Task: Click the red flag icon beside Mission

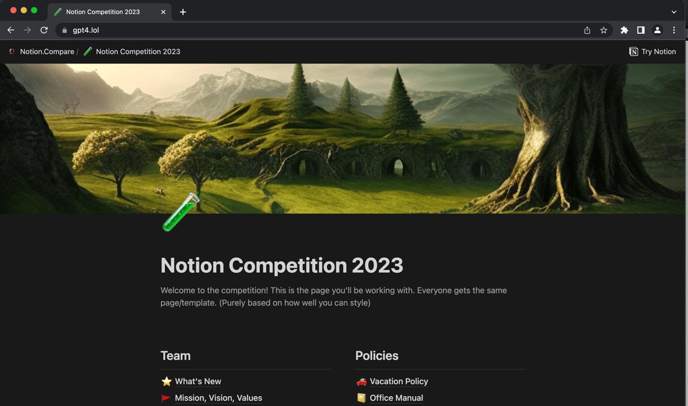Action: tap(166, 398)
